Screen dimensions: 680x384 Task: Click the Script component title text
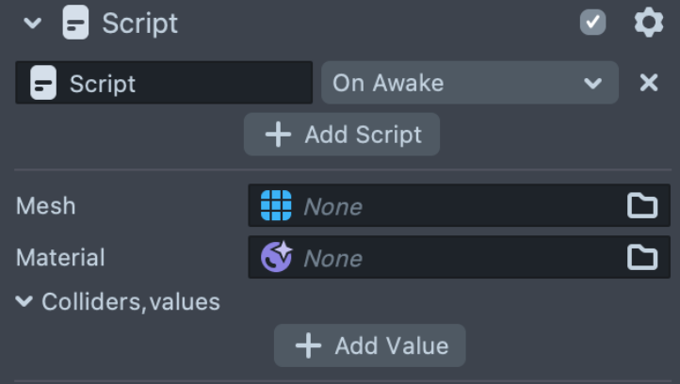pyautogui.click(x=139, y=23)
